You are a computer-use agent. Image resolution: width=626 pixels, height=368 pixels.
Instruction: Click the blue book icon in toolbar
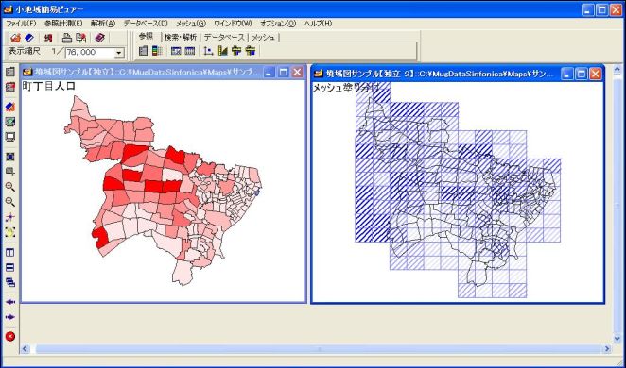(29, 38)
